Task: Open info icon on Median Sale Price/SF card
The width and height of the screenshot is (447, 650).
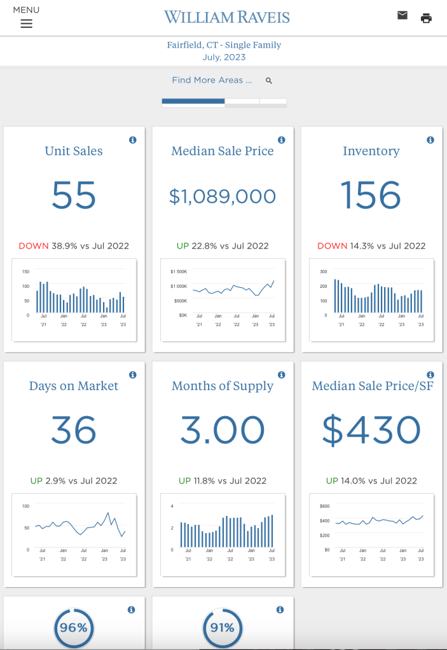Action: point(430,375)
